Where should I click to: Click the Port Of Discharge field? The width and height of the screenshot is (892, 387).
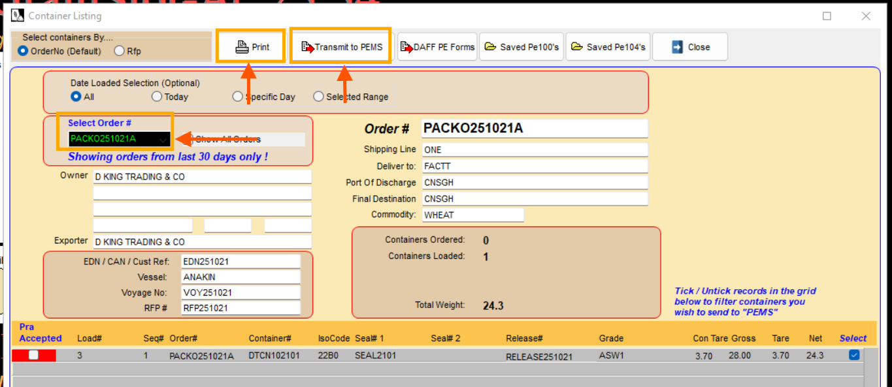click(535, 182)
